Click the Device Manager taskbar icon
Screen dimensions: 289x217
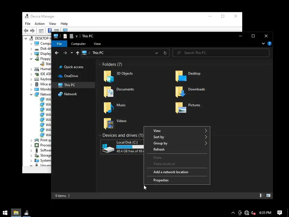[x=26, y=213]
